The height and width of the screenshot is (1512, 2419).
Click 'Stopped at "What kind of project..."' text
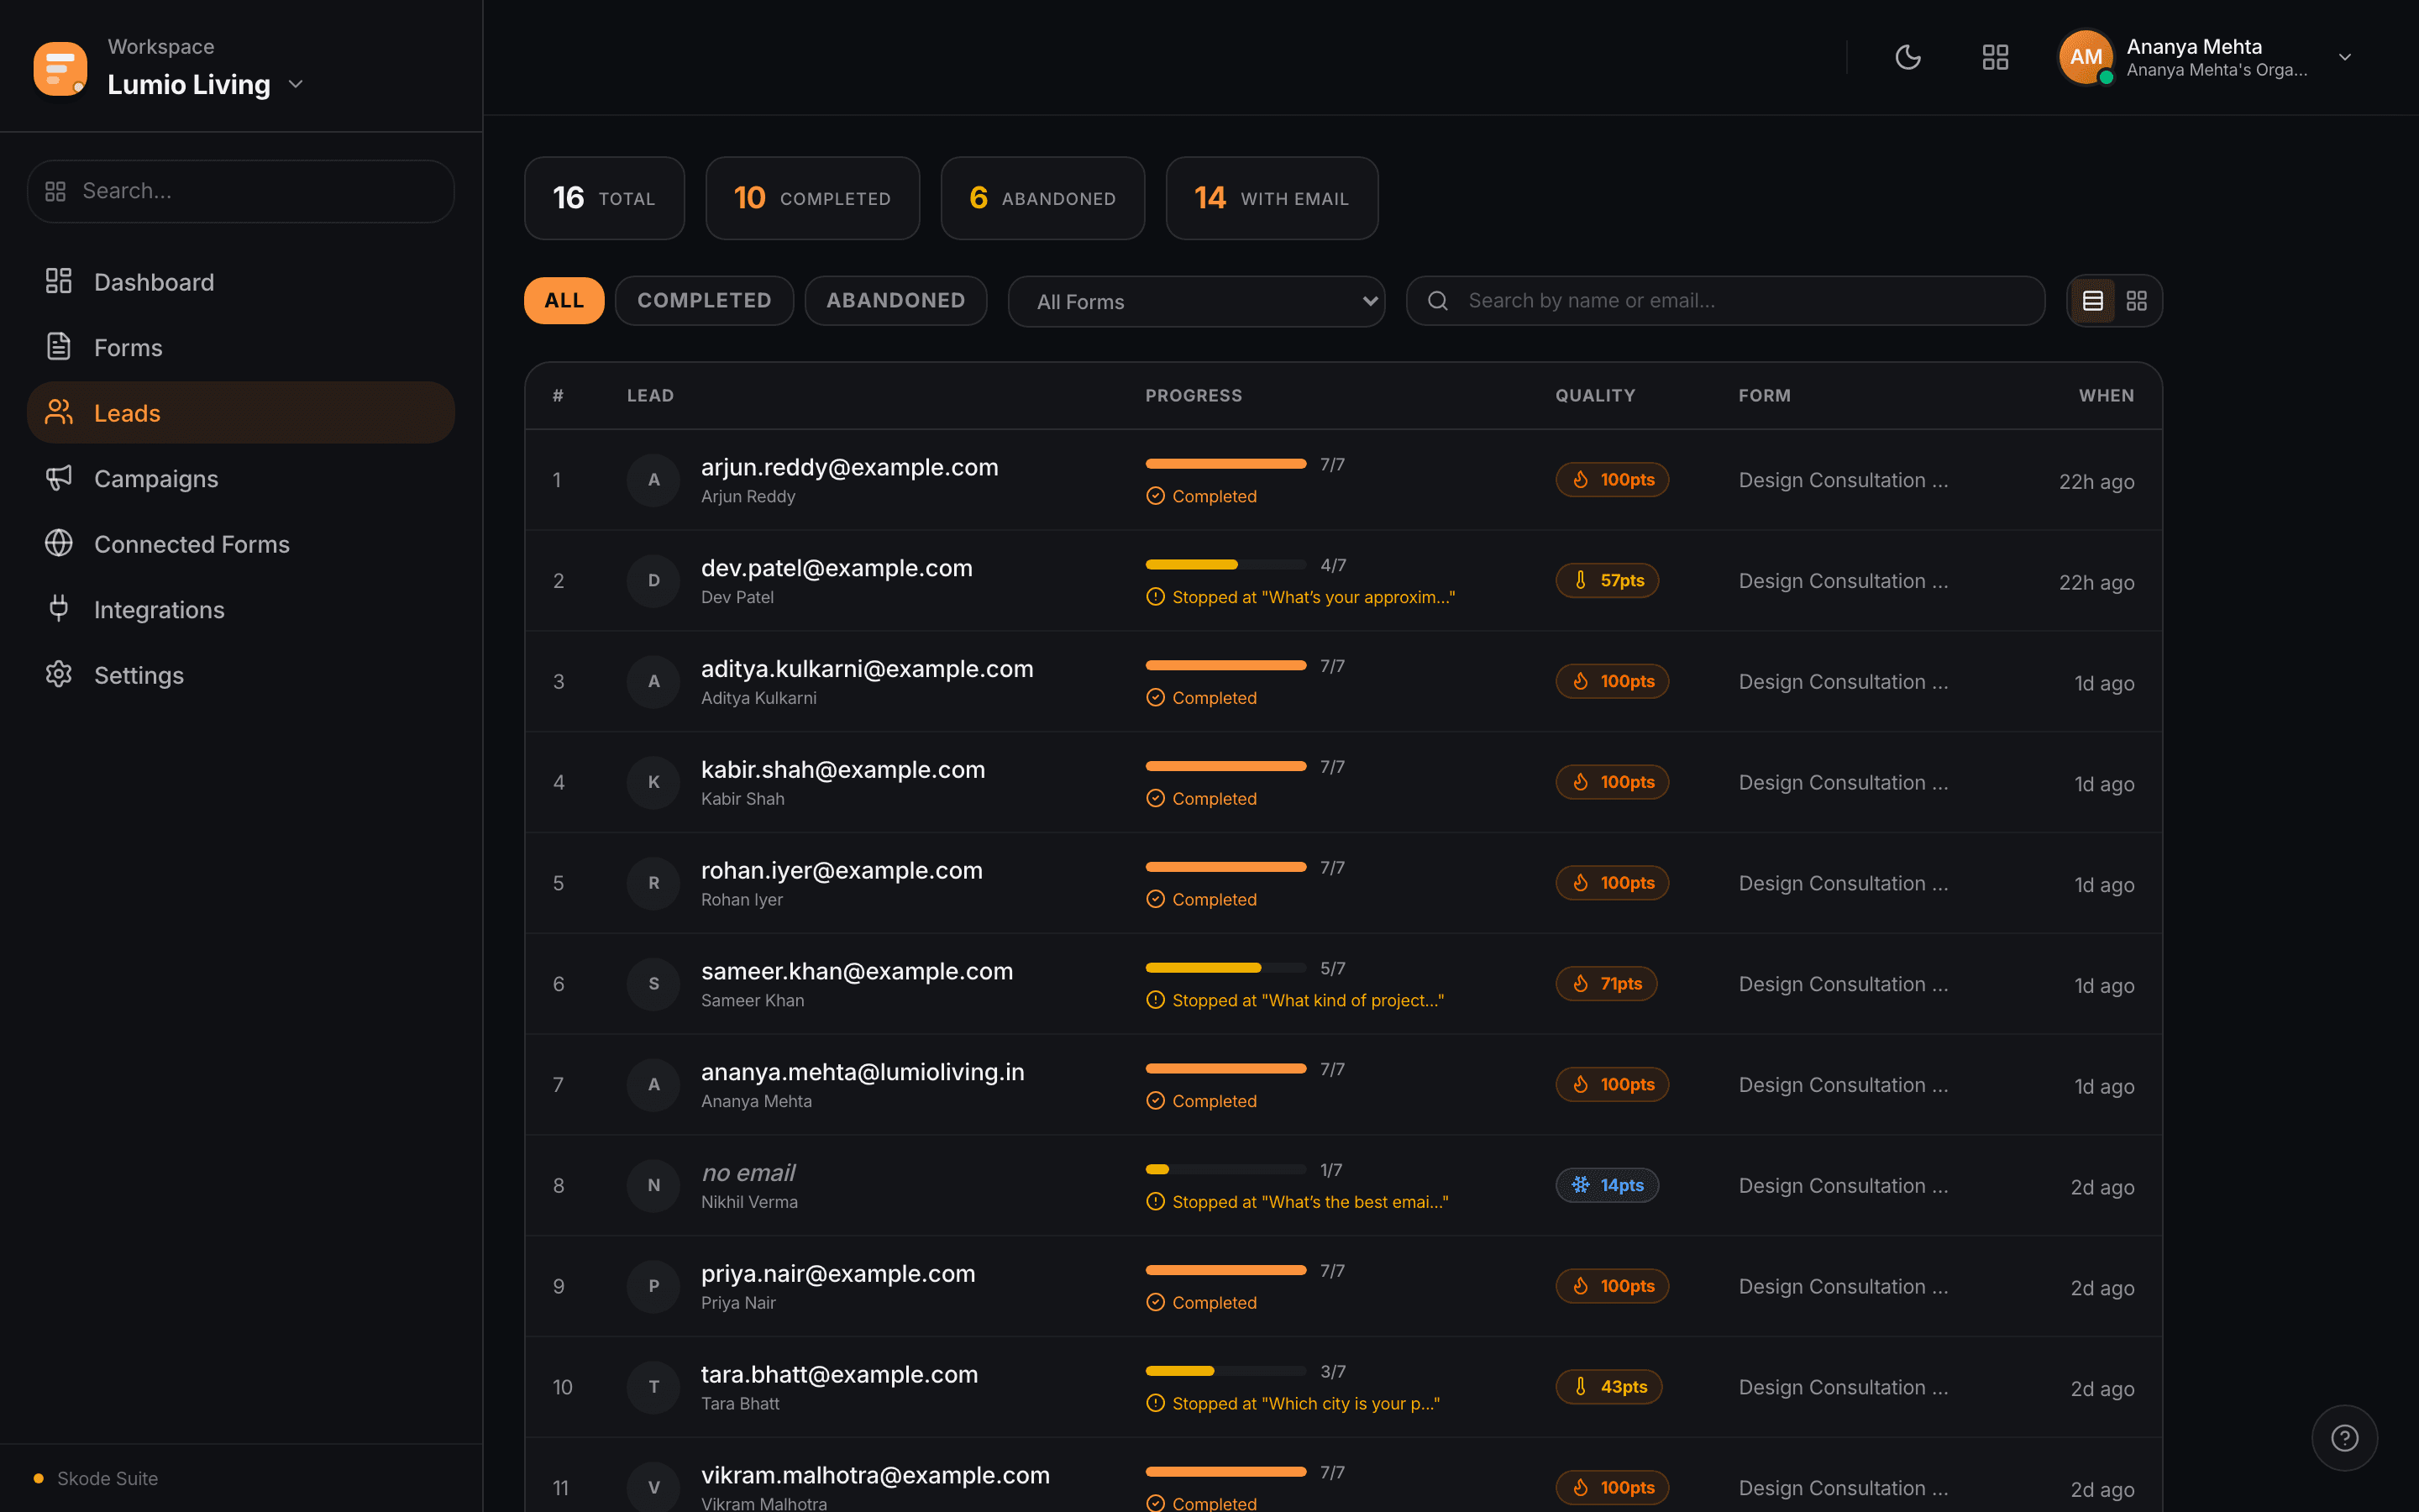click(x=1308, y=1000)
